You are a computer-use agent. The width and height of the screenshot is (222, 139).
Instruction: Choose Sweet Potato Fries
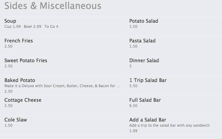coord(26,61)
